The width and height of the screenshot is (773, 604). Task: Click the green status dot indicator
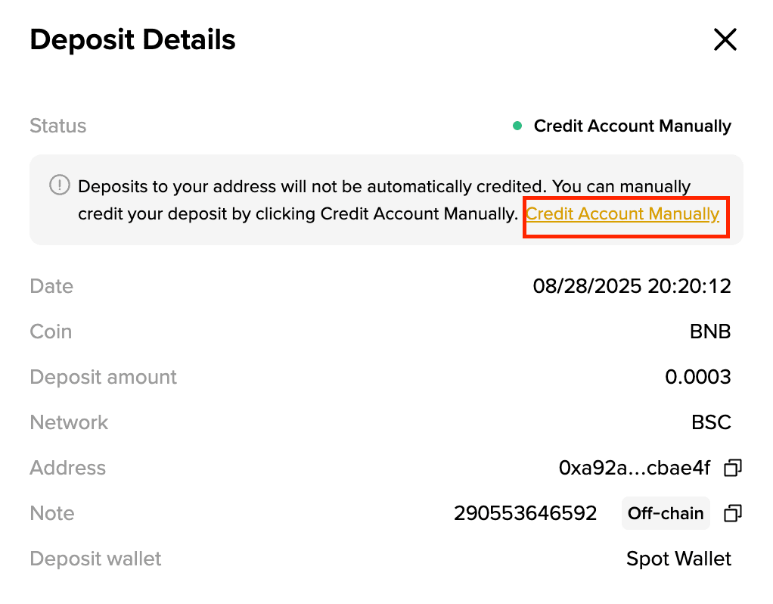click(517, 126)
